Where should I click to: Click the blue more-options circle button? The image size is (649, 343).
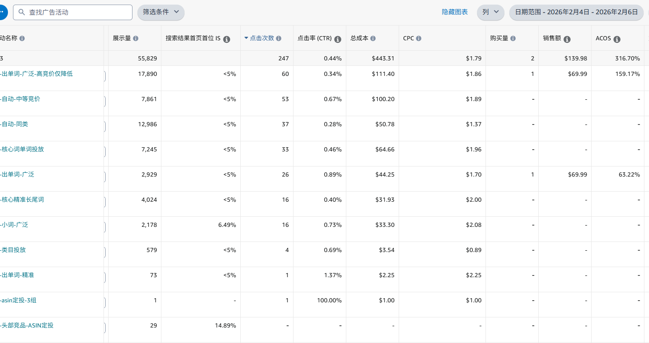click(2, 12)
